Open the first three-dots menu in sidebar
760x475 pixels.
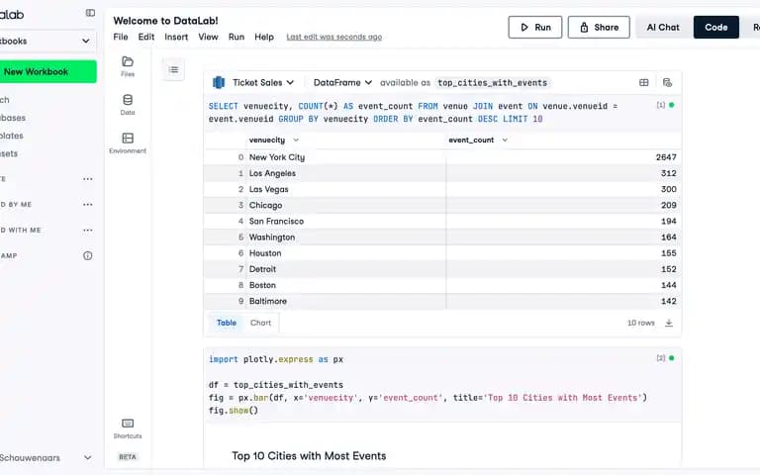(x=88, y=179)
